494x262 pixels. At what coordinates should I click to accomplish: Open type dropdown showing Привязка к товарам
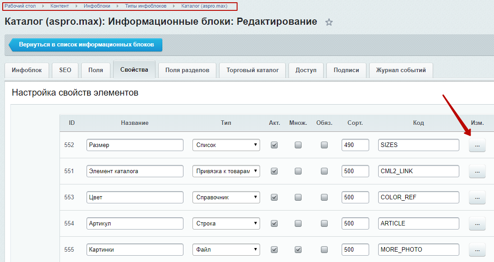coord(226,171)
